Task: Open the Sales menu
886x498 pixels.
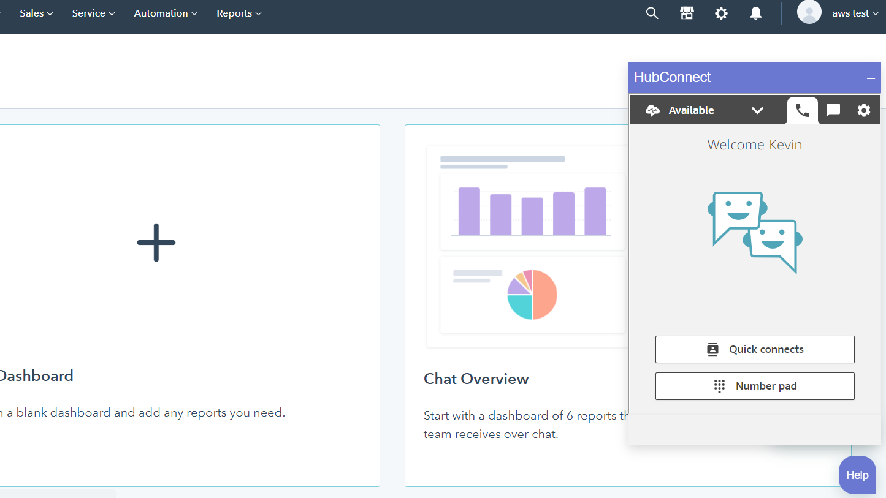Action: pyautogui.click(x=36, y=13)
